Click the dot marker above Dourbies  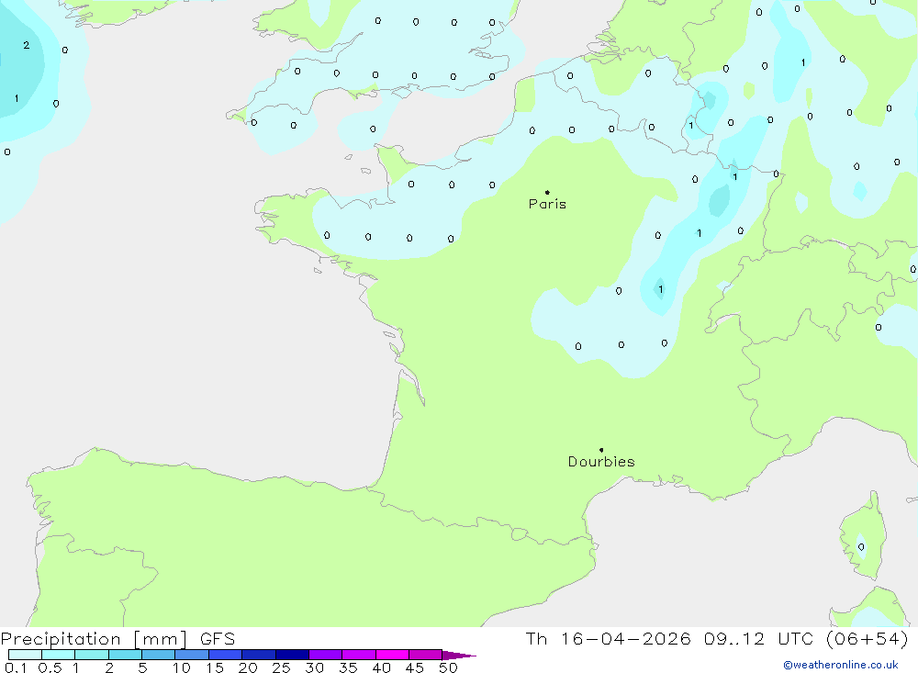601,450
